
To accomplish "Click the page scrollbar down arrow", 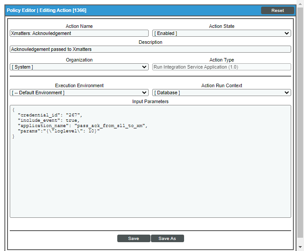I will (x=300, y=247).
